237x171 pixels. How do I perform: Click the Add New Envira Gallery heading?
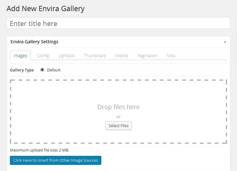pyautogui.click(x=45, y=9)
